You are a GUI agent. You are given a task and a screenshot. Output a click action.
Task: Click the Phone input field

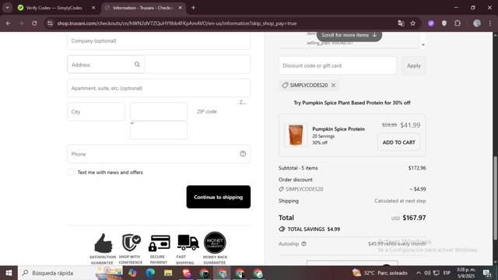pos(159,154)
